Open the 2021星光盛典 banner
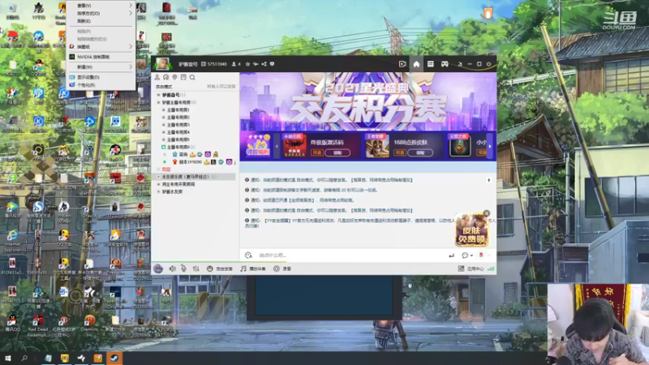 point(368,102)
